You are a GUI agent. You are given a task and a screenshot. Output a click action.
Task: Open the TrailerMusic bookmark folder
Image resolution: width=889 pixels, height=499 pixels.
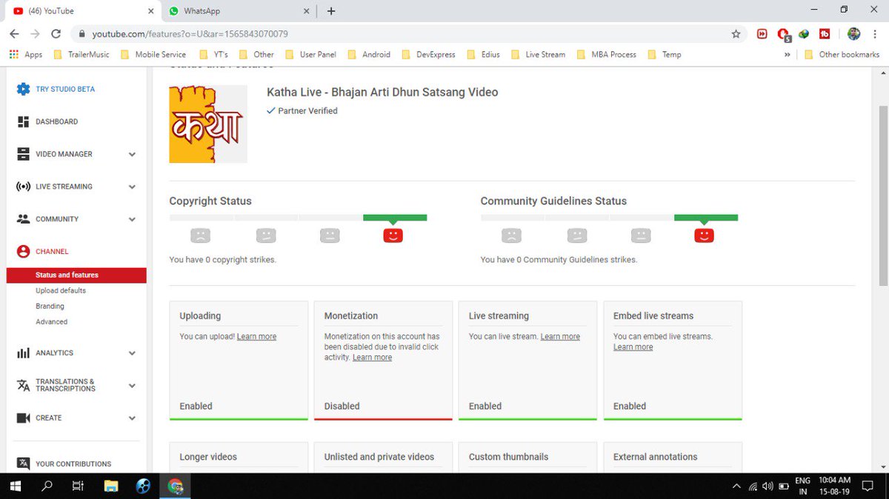tap(81, 54)
